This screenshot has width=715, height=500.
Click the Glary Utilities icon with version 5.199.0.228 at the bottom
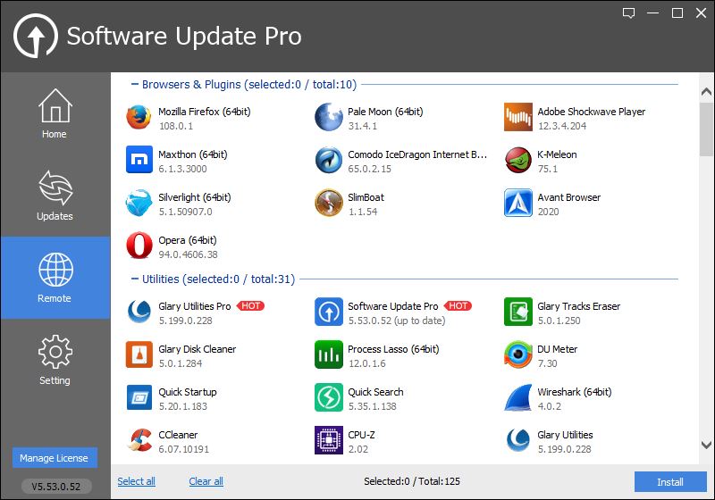[518, 440]
